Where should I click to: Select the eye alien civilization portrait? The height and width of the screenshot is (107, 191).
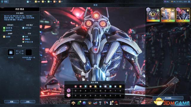coord(153,15)
